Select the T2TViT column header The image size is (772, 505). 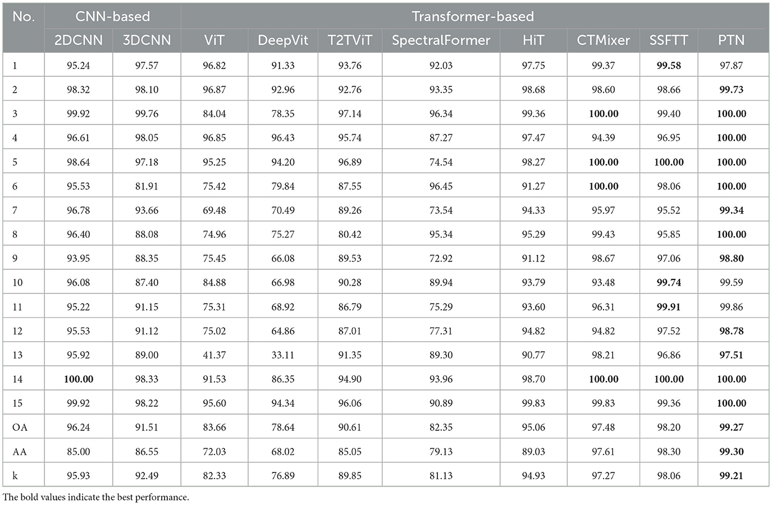350,40
